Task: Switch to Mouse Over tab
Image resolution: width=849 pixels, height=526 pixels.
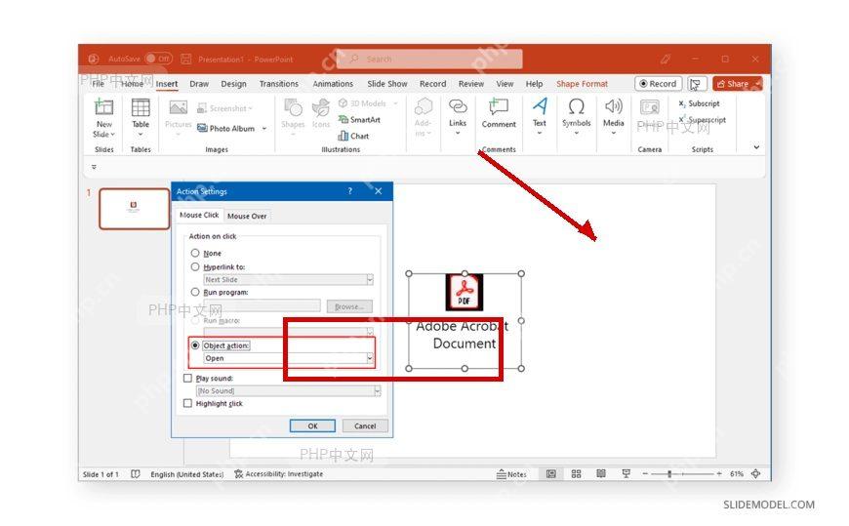Action: (247, 216)
